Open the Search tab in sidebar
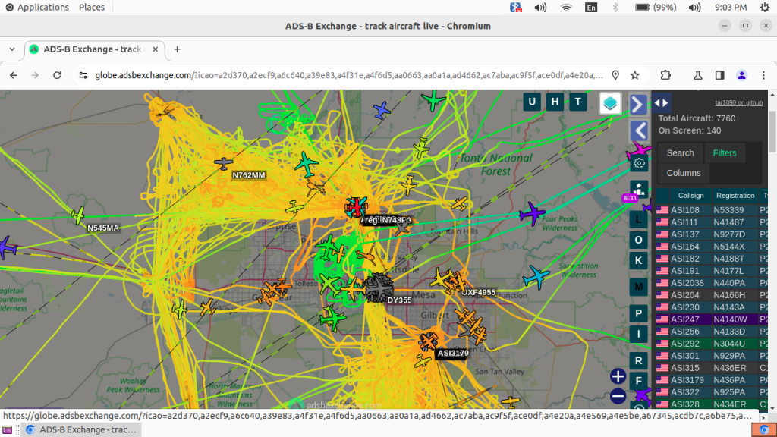The image size is (777, 437). (680, 153)
